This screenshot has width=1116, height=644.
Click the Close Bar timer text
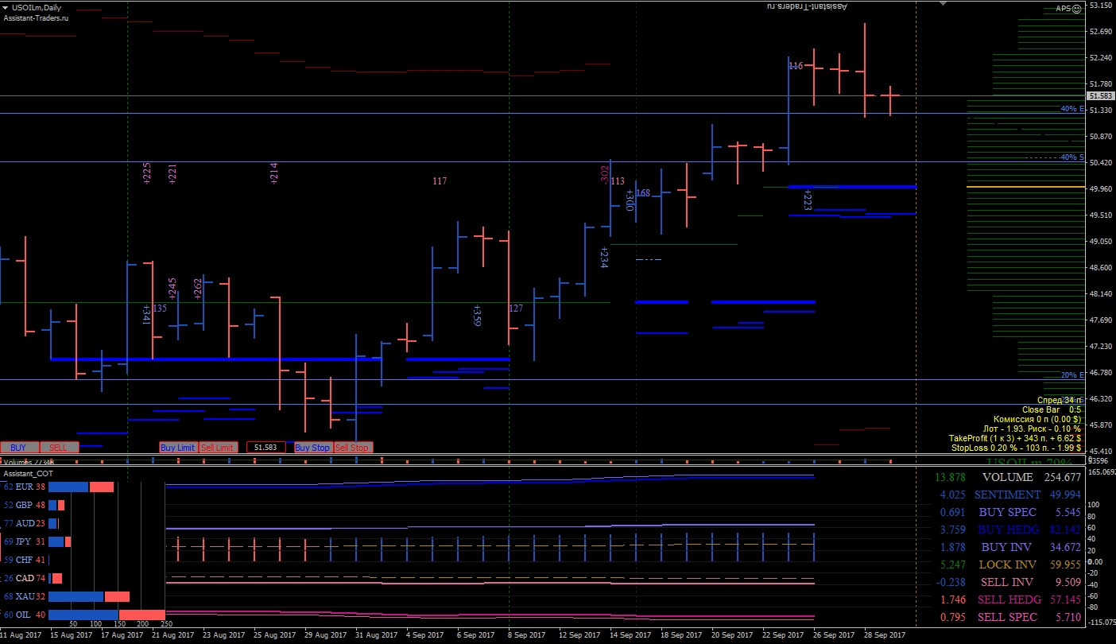tap(1052, 409)
